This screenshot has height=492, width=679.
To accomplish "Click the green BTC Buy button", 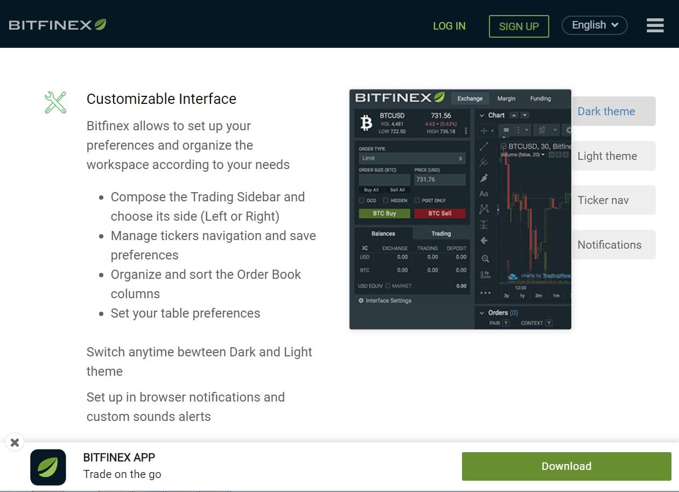I will pyautogui.click(x=384, y=214).
